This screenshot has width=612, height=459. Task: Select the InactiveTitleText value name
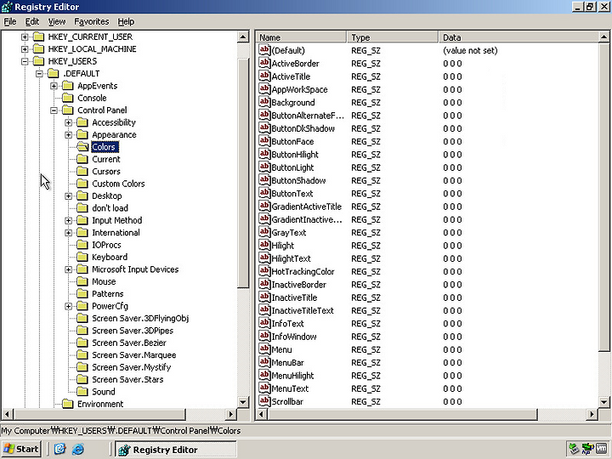point(303,310)
